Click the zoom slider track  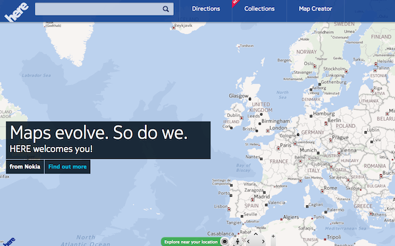point(273,243)
